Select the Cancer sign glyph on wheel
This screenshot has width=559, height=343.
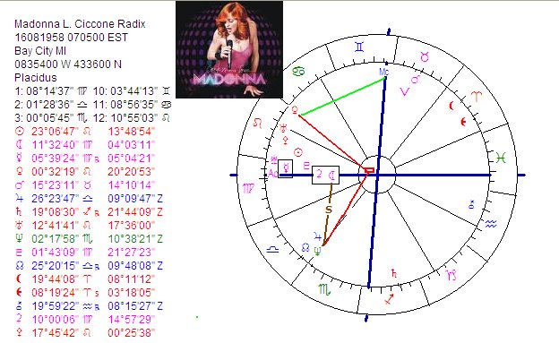click(x=298, y=72)
